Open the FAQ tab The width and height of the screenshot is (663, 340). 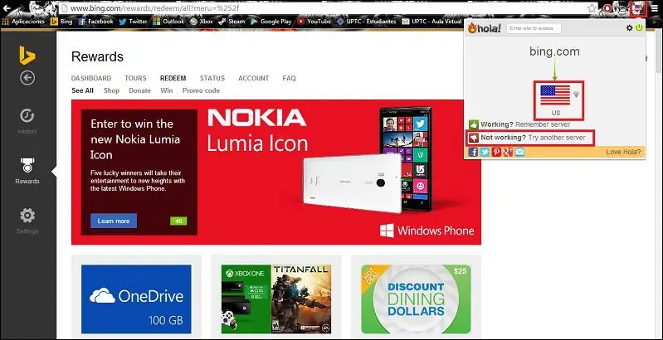click(x=290, y=78)
